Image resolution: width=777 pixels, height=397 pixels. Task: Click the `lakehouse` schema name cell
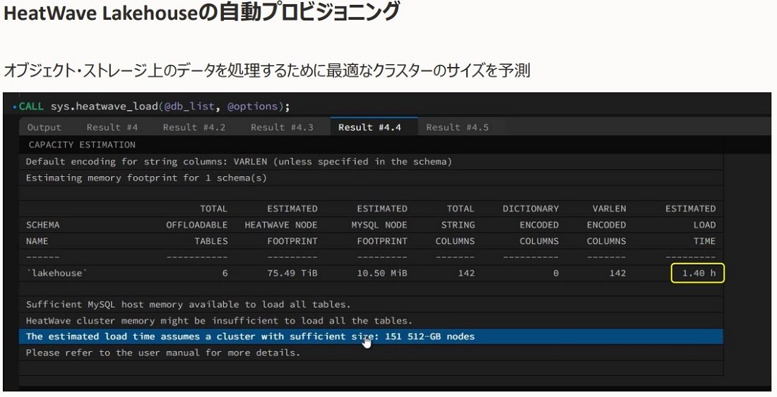[x=57, y=273]
